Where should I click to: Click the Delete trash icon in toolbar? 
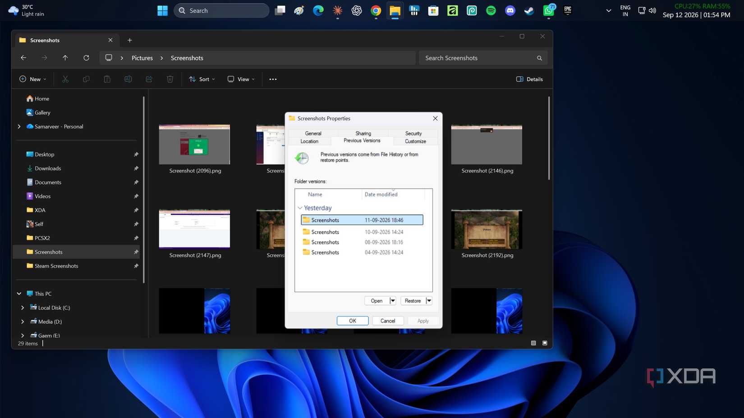170,79
